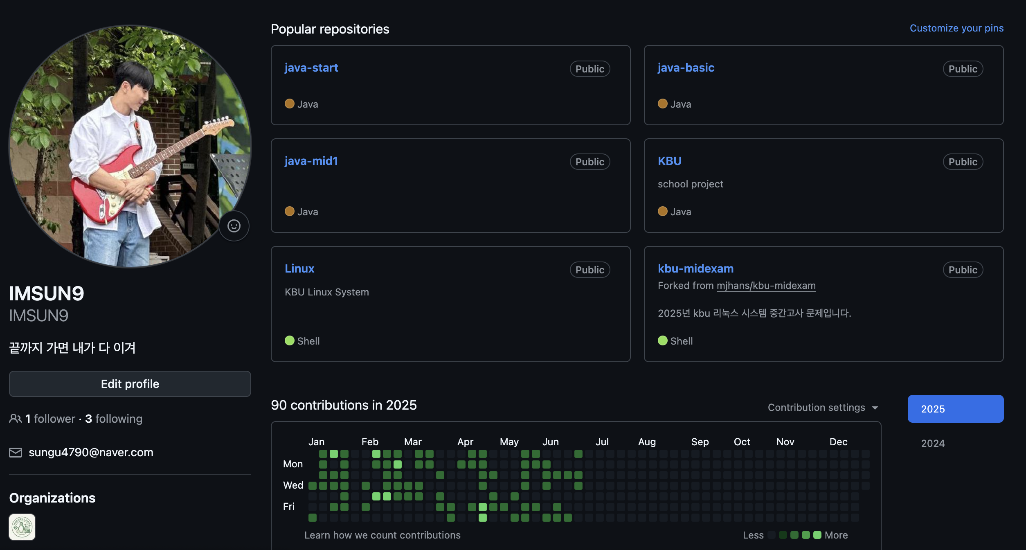
Task: Open Learn how we count contributions
Action: 382,535
